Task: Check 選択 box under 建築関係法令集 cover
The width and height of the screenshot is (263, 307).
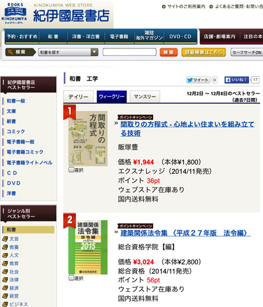Action: 71,278
